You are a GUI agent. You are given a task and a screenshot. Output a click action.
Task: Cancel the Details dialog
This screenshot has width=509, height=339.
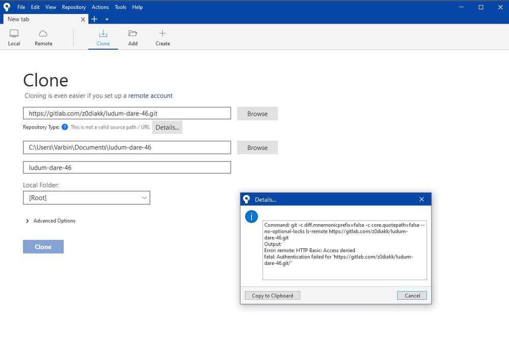pyautogui.click(x=412, y=296)
